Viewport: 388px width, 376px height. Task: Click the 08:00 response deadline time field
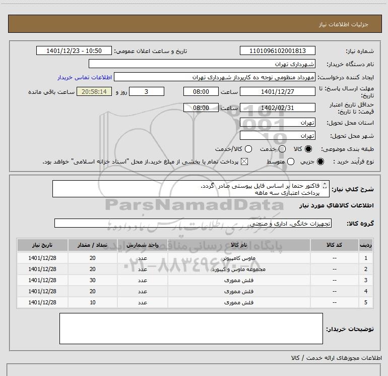coord(201,91)
